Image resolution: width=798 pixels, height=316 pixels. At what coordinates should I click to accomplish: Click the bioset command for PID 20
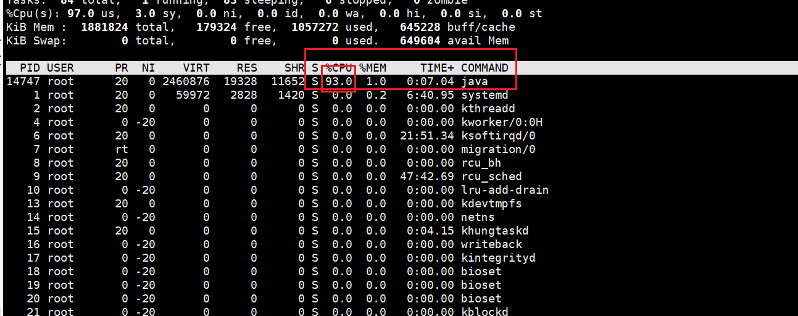[x=481, y=299]
